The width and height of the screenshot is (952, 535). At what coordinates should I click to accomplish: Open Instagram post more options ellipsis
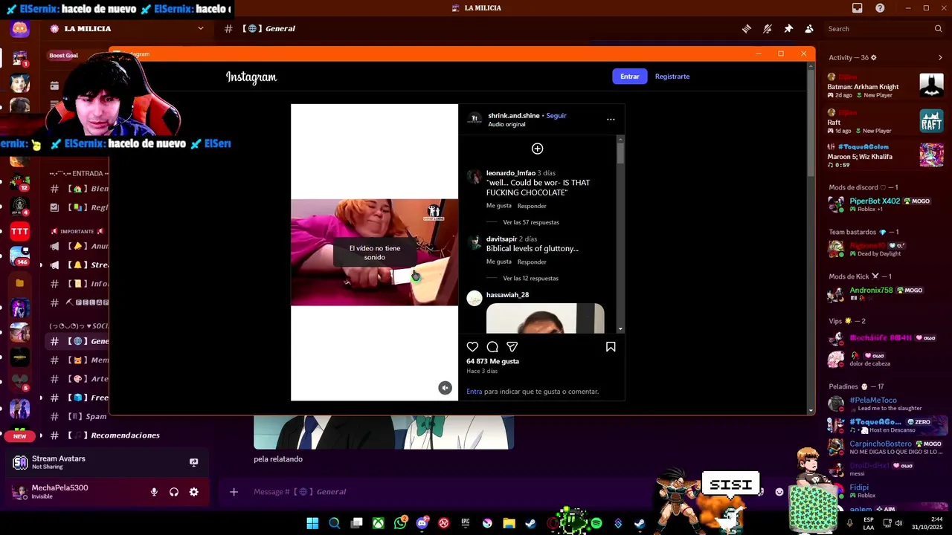click(611, 119)
